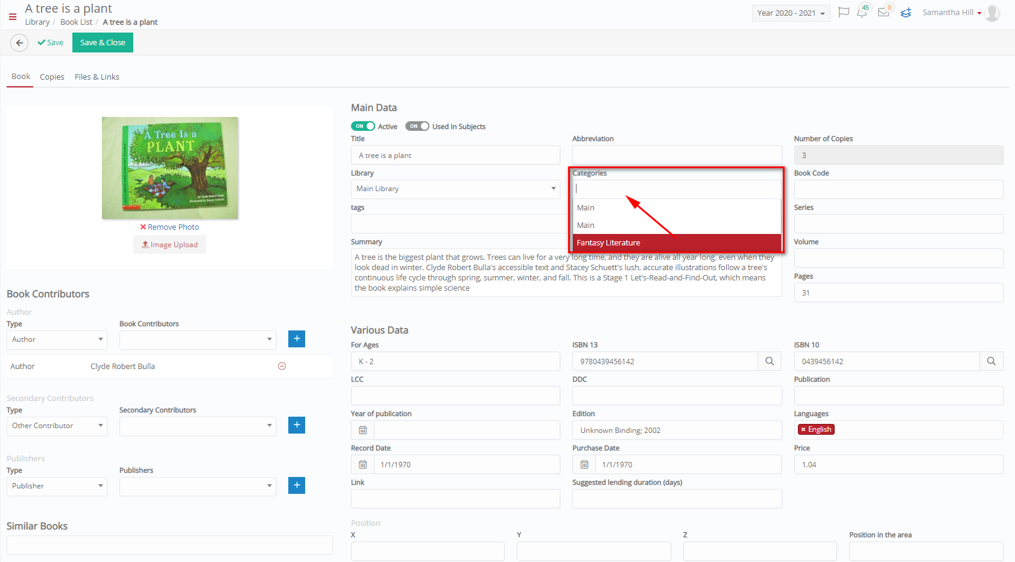The height and width of the screenshot is (562, 1015).
Task: Click Library breadcrumb link
Action: click(x=37, y=22)
